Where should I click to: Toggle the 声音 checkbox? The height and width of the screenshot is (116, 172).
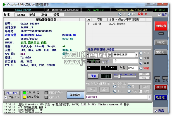(x=156, y=111)
